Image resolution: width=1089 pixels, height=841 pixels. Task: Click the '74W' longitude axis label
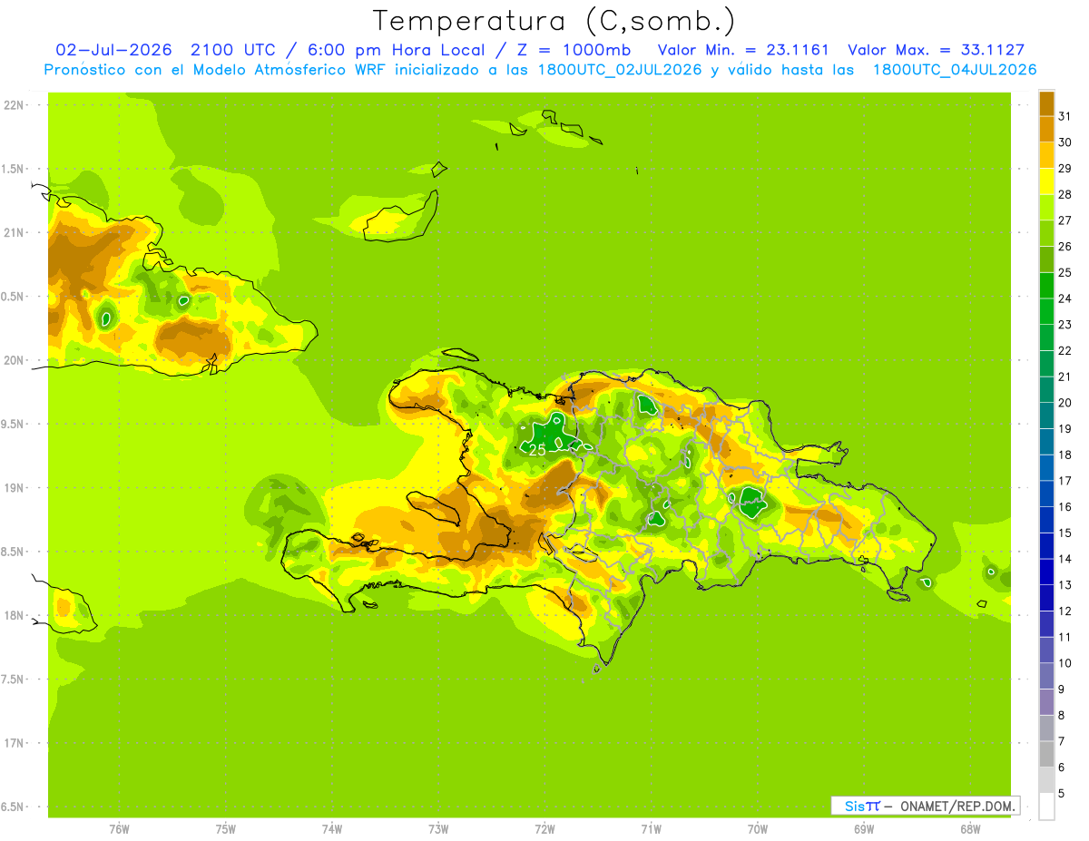pyautogui.click(x=332, y=829)
